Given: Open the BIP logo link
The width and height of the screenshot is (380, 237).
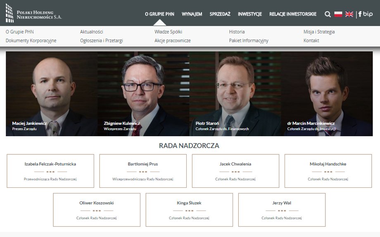Looking at the screenshot, I should [x=368, y=14].
